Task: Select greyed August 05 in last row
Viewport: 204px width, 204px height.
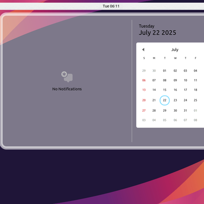Action: coord(165,120)
